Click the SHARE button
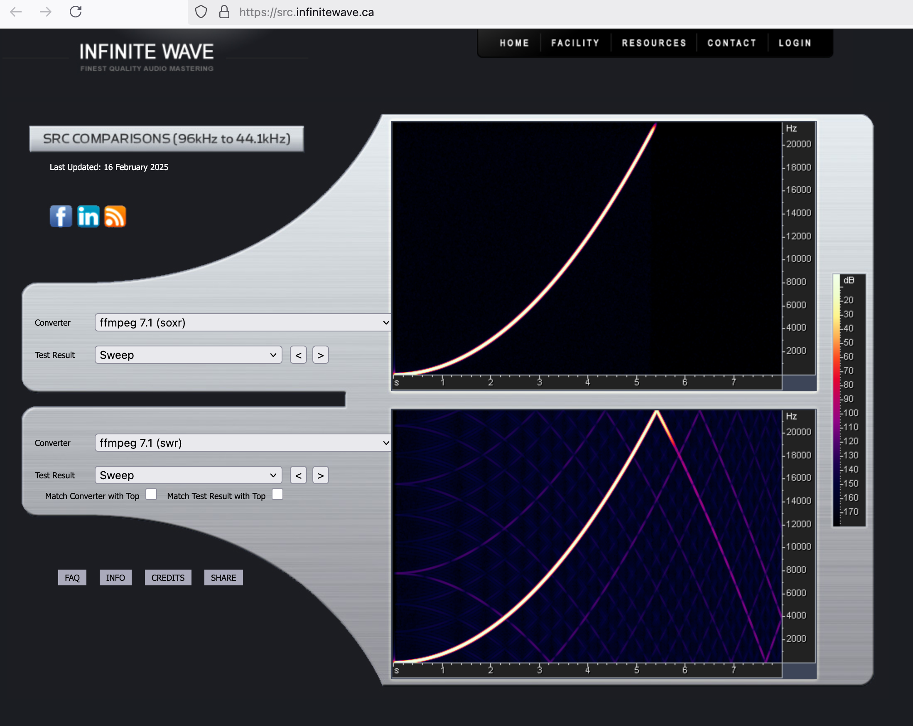Viewport: 913px width, 726px height. click(223, 577)
